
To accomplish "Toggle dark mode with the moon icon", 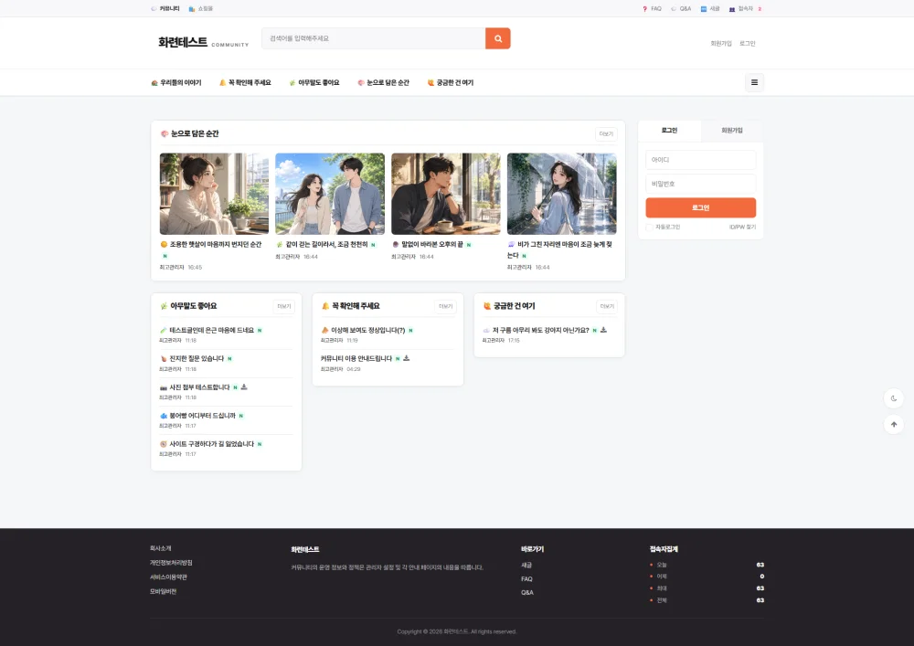I will [x=894, y=398].
